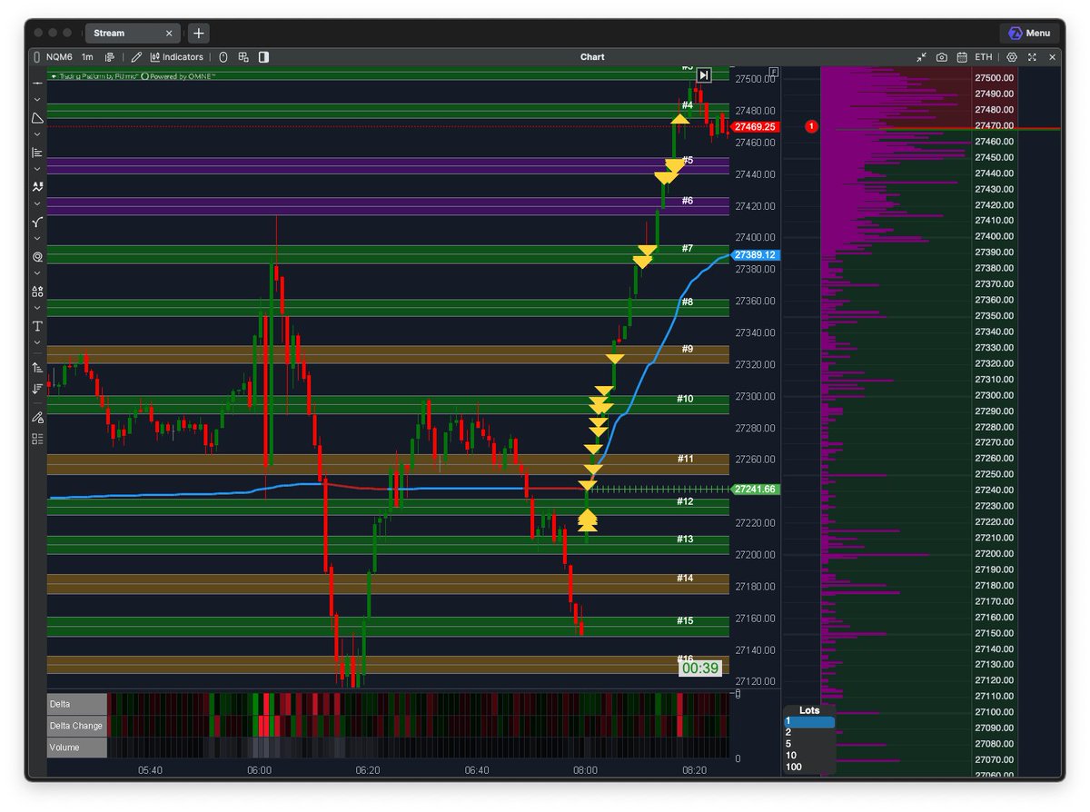Open the Menu in the top bar

click(x=1030, y=33)
